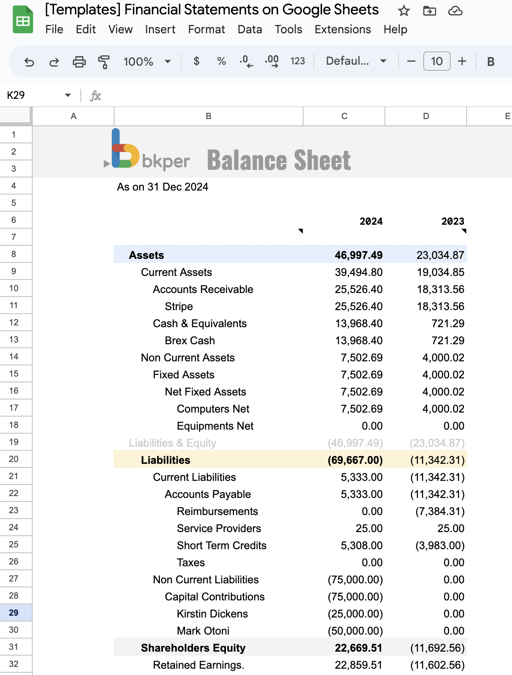Image resolution: width=512 pixels, height=675 pixels.
Task: Select the row 29 header
Action: (x=14, y=613)
